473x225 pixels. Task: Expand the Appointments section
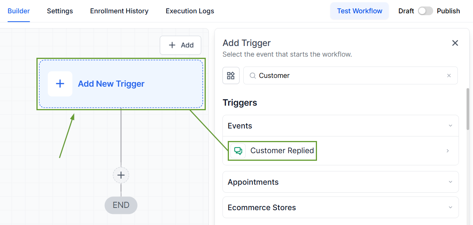[451, 182]
